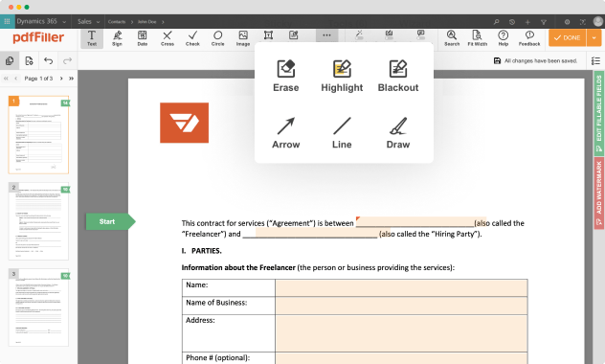Open the Dynamics 365 dropdown
Image resolution: width=605 pixels, height=364 pixels.
(x=41, y=22)
